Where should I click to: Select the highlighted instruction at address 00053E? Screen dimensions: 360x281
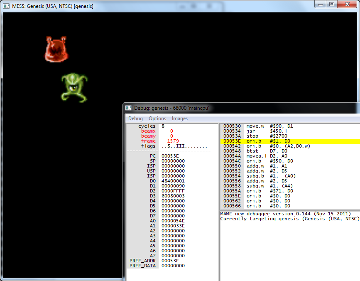266,141
